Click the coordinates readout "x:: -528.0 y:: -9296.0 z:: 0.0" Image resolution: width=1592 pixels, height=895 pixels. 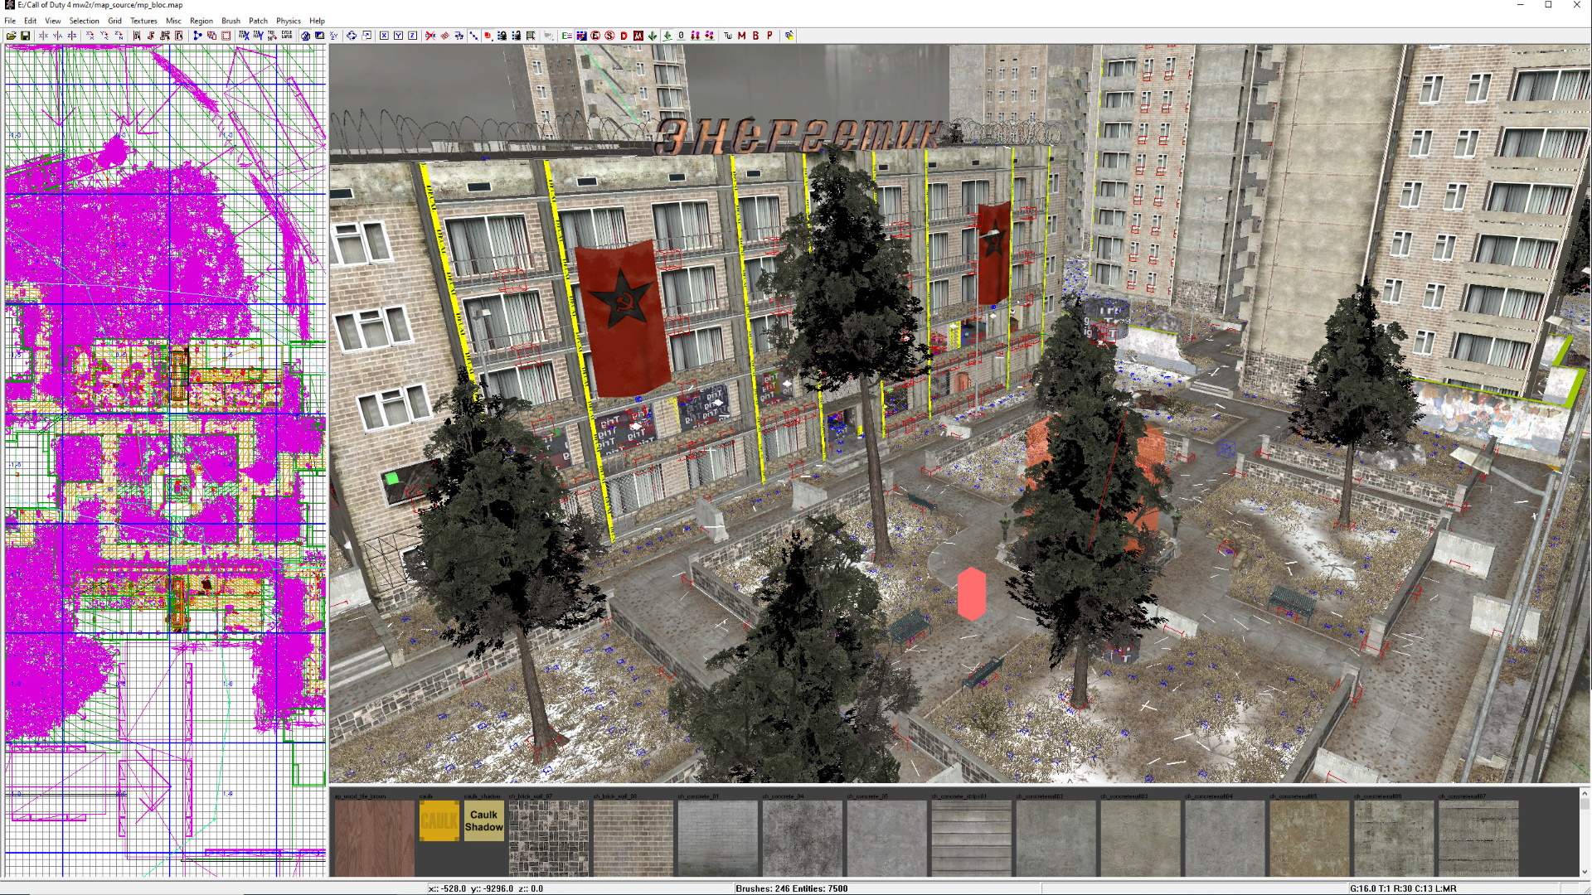click(x=485, y=888)
